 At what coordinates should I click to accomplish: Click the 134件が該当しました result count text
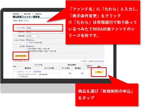[x=21, y=61]
